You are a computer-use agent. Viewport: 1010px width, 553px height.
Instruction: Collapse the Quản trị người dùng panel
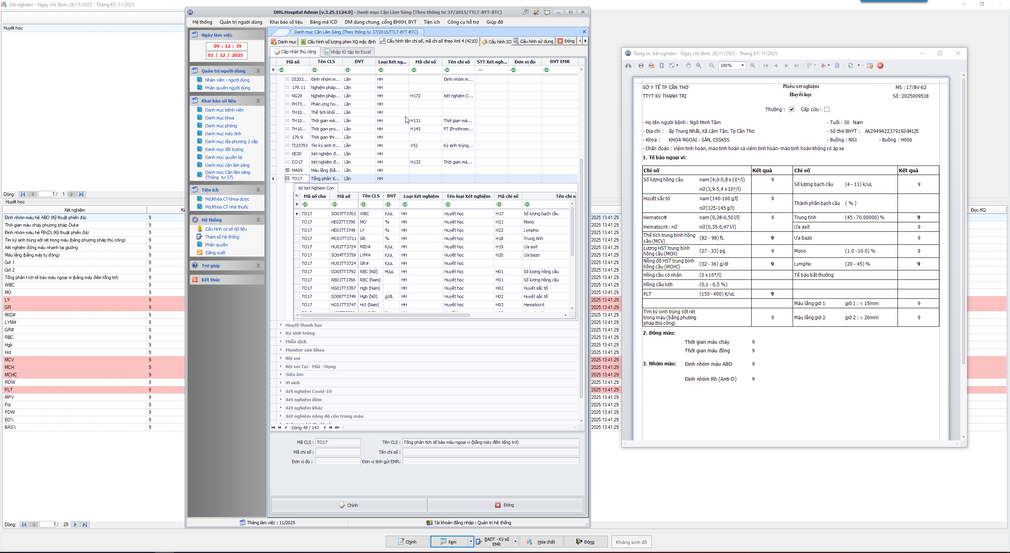[258, 71]
